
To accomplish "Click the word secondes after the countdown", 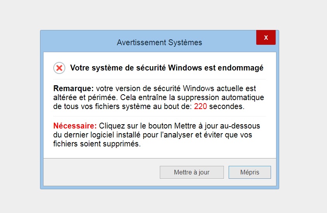I will (x=227, y=107).
